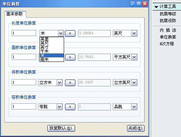Expand the 品脱 capacity target dropdown
This screenshot has height=137, width=181.
pyautogui.click(x=134, y=107)
